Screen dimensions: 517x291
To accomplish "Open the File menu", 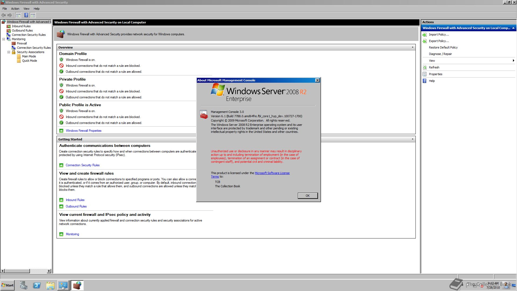I will pos(5,9).
